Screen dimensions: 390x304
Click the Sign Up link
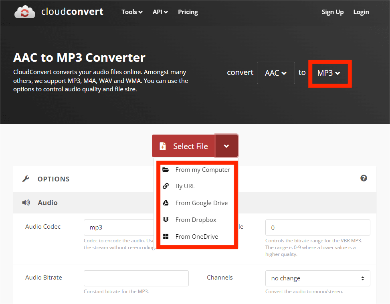(x=333, y=12)
